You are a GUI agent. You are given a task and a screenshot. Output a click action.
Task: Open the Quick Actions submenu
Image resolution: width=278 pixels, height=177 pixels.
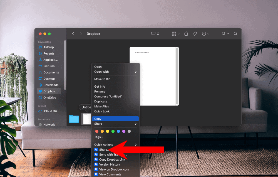click(104, 144)
